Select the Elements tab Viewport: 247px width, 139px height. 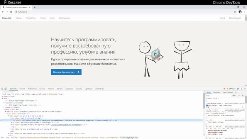point(14,89)
